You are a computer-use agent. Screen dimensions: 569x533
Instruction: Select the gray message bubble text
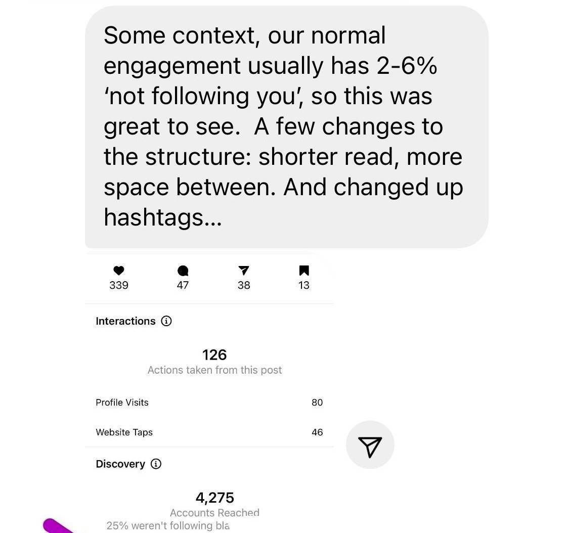tap(283, 126)
